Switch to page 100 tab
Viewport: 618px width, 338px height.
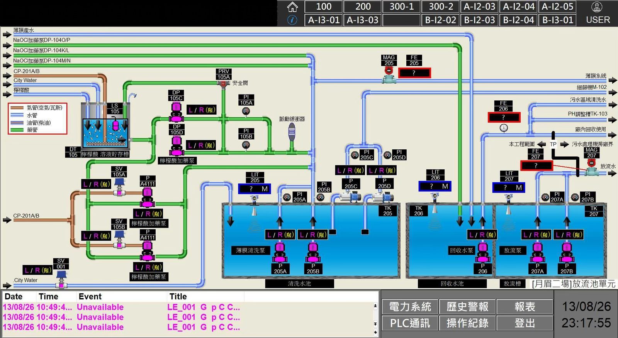click(324, 7)
